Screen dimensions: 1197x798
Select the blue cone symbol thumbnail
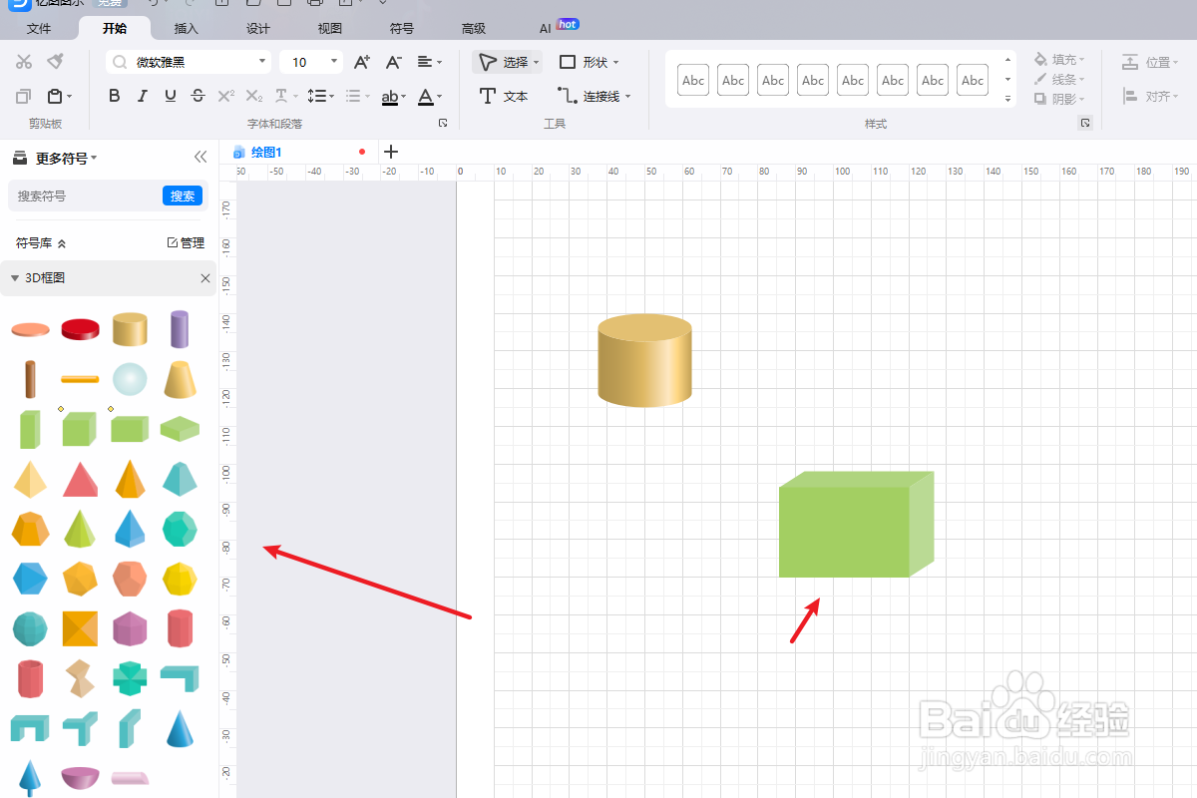180,728
